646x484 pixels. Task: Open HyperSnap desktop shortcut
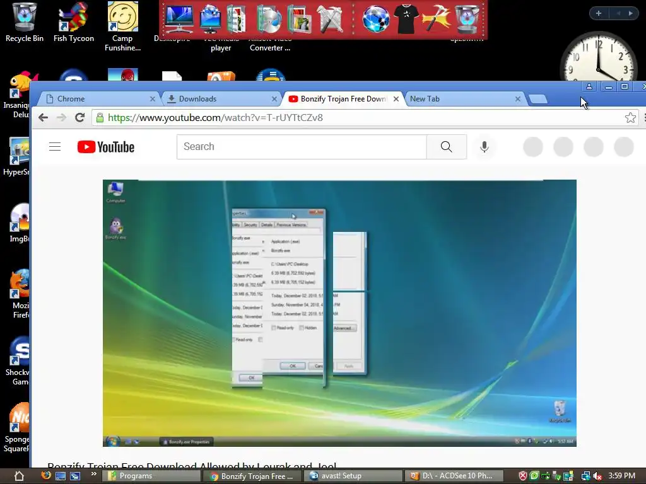tap(16, 156)
